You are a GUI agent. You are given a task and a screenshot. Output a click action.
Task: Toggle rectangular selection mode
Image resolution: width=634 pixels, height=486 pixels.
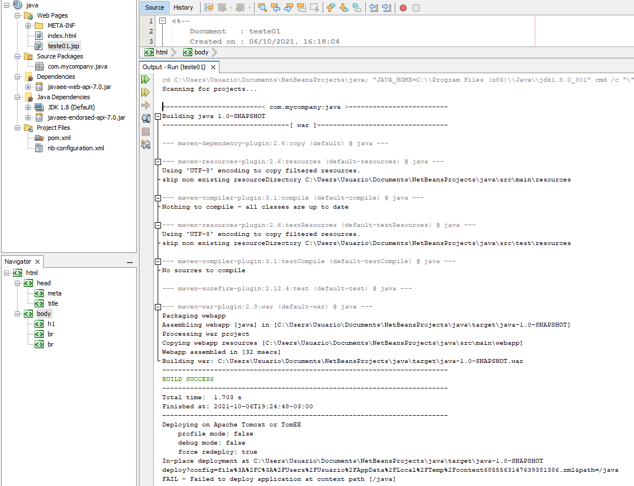point(314,8)
